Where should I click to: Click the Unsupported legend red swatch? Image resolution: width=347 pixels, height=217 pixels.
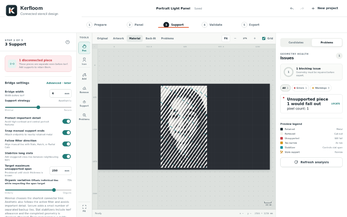[x=282, y=138]
